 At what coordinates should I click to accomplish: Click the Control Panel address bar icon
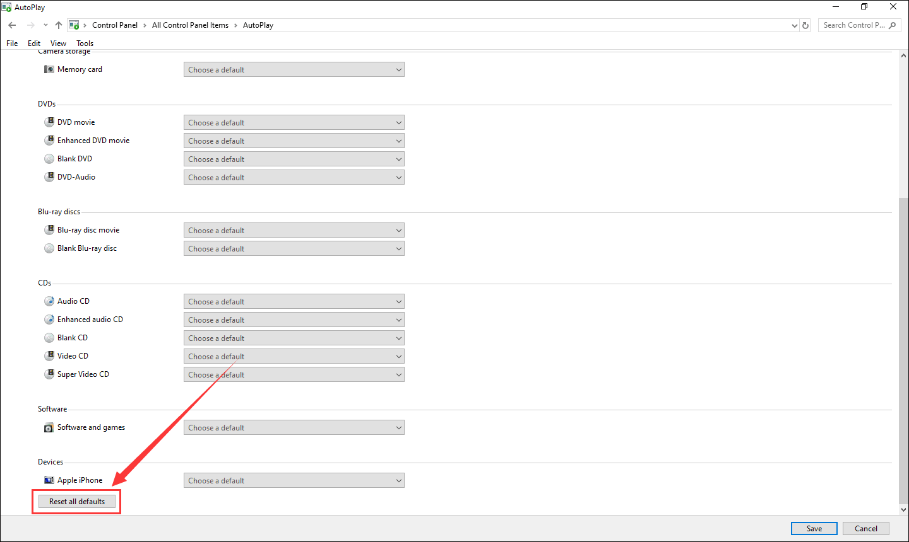[74, 25]
